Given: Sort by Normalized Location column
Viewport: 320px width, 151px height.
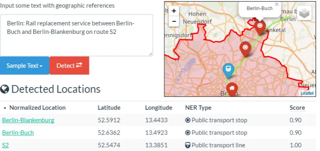Looking at the screenshot, I should point(38,107).
